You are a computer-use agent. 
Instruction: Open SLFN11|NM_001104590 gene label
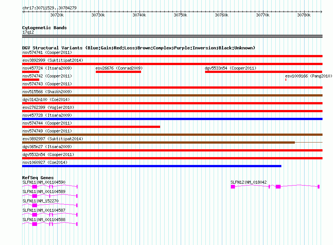[x=44, y=182]
